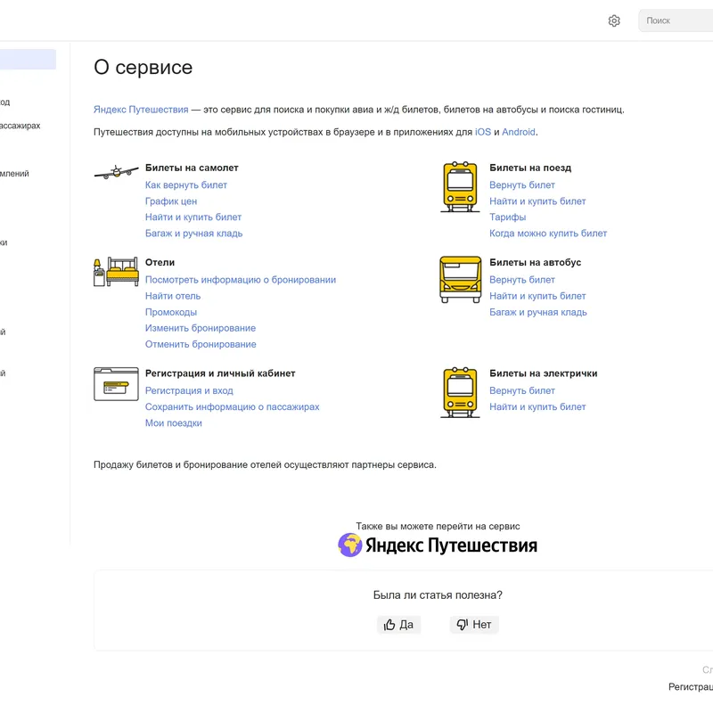Viewport: 713px width, 713px height.
Task: Click the hotel bed icon
Action: pos(116,272)
